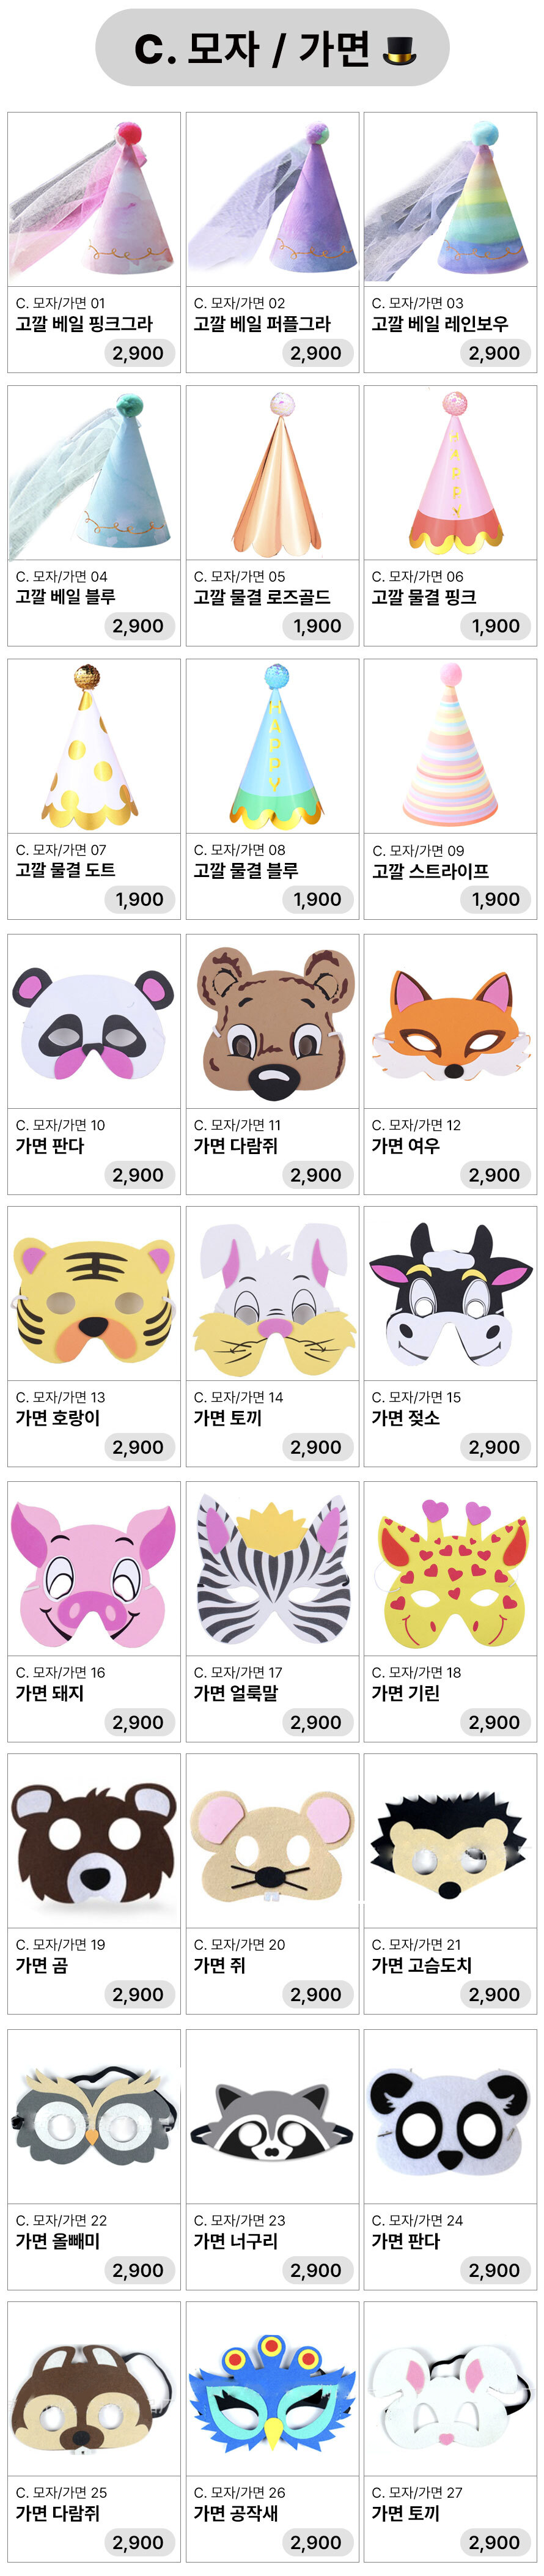Click the 2,900 price of 가면 기린
544x2576 pixels.
(494, 1722)
